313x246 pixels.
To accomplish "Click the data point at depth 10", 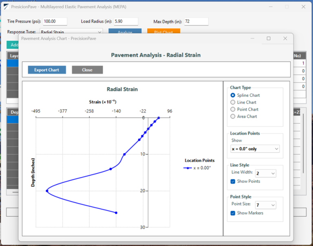I will pos(124,154).
